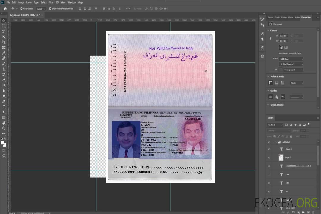
Task: Collapse the Canvas section
Action: (268, 30)
